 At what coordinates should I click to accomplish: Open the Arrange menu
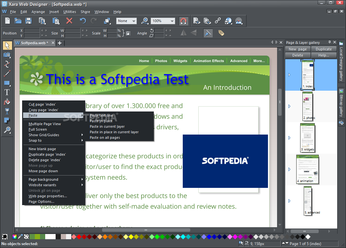(38, 12)
